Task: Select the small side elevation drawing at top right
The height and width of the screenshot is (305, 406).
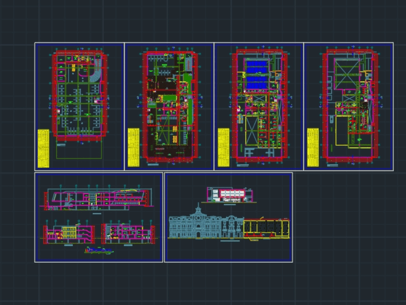Action: (x=229, y=195)
